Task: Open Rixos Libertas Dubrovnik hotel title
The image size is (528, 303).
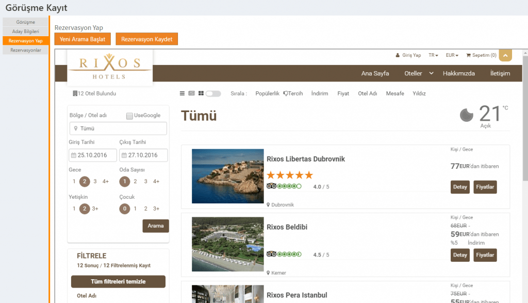Action: pos(306,159)
